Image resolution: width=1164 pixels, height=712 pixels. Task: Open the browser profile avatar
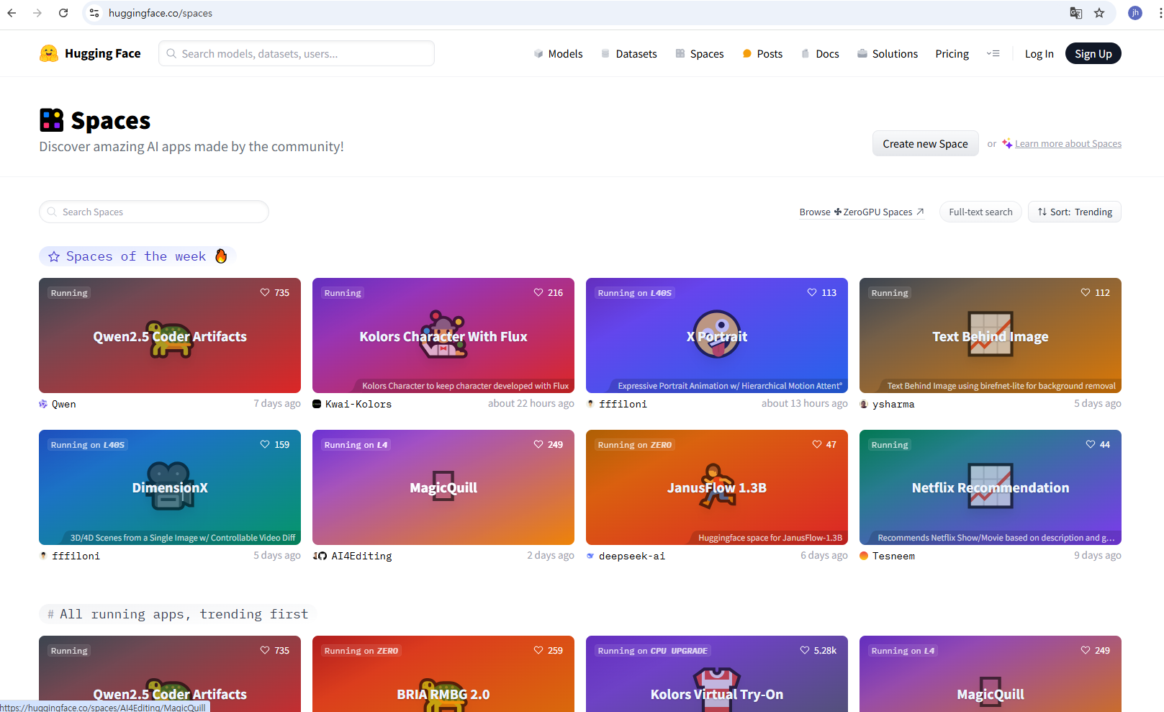[x=1135, y=13]
